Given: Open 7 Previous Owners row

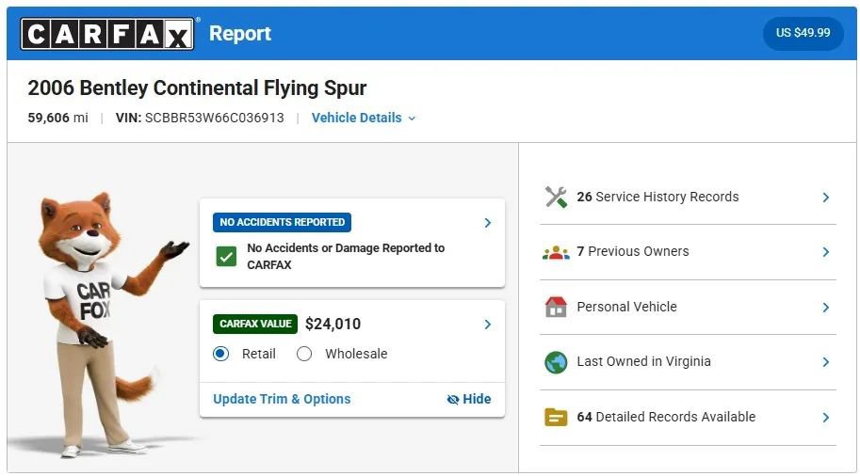Looking at the screenshot, I should click(688, 252).
